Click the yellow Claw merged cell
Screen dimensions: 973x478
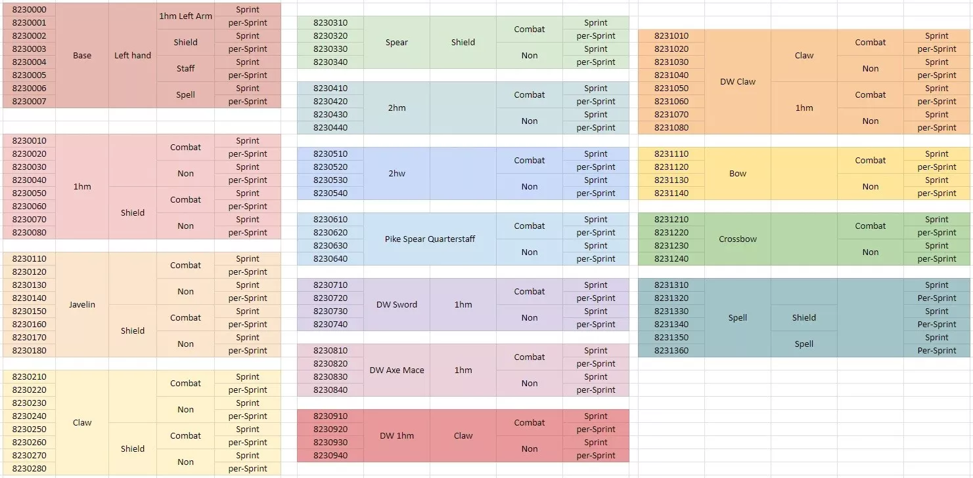(x=82, y=423)
